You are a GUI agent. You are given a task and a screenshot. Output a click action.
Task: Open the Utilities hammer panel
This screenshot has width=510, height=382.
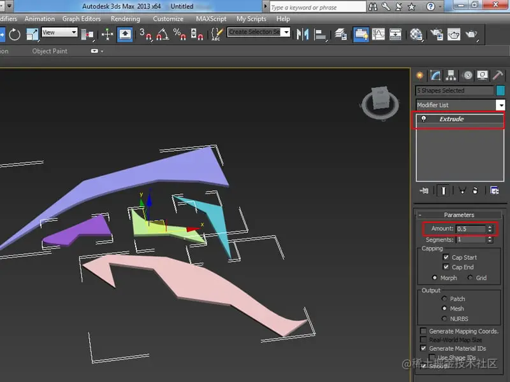(499, 75)
